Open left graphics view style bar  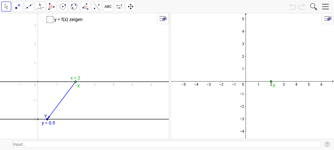click(163, 18)
